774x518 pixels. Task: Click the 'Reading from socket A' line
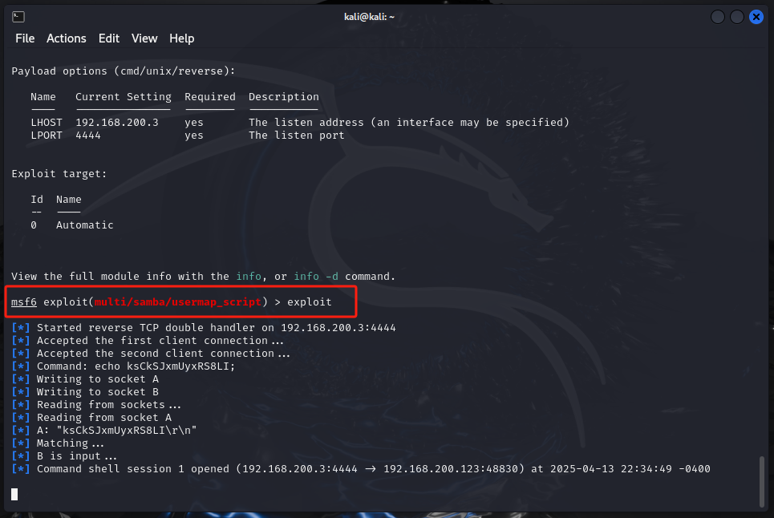(91, 417)
